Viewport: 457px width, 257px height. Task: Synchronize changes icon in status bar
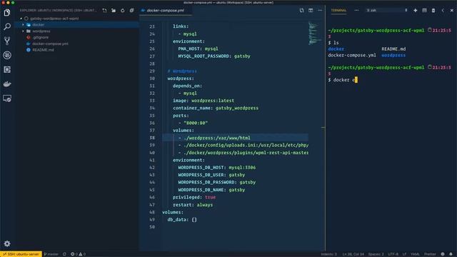pyautogui.click(x=64, y=254)
